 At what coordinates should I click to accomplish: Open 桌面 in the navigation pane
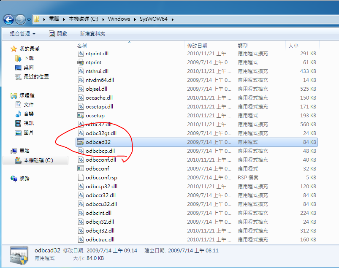coord(29,68)
